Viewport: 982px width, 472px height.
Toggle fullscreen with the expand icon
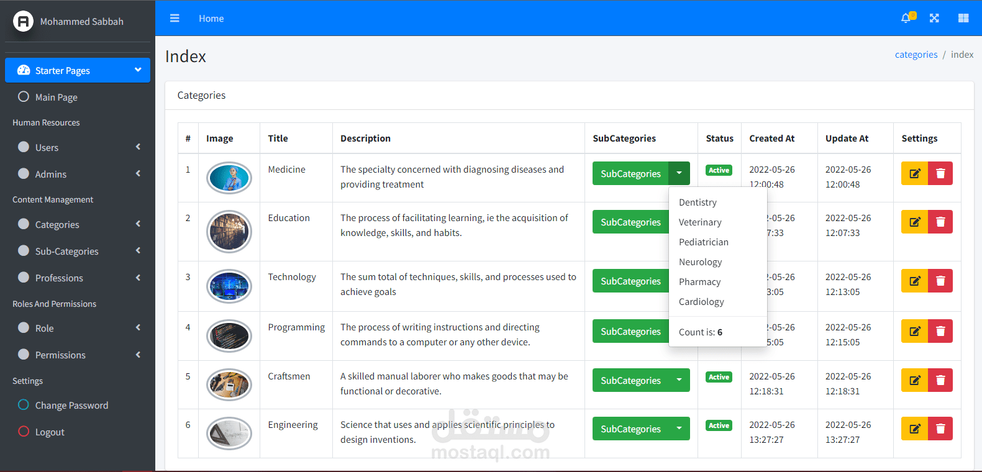click(x=934, y=19)
